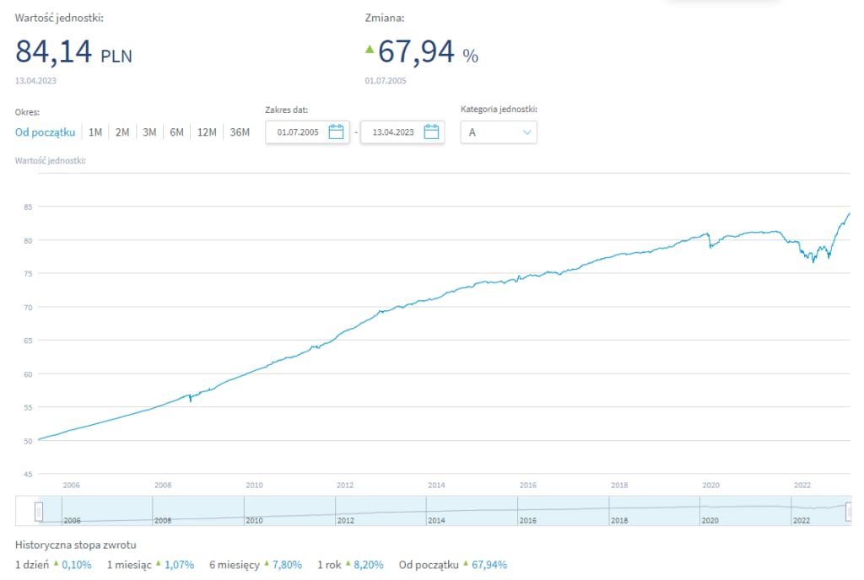Open calendar picker for end date 13.04.2023

tap(431, 132)
